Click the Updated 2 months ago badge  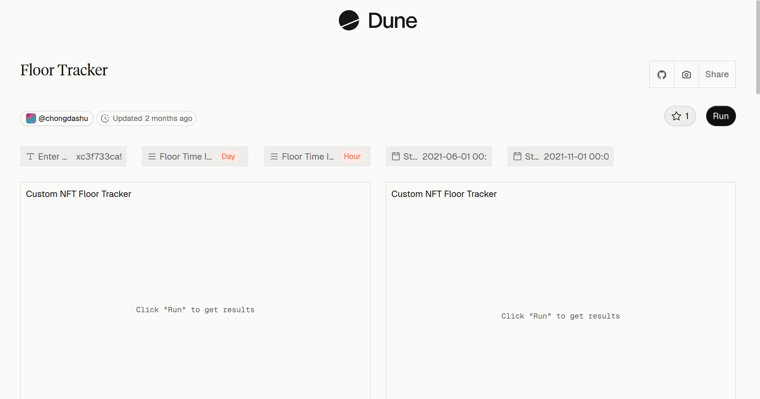[x=146, y=118]
